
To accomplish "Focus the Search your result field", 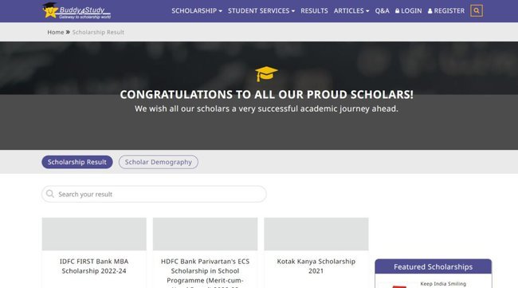I will [x=154, y=194].
